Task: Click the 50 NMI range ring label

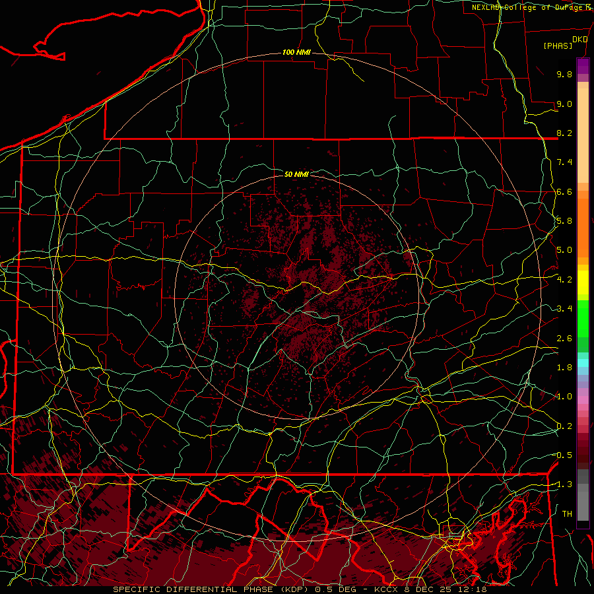Action: pyautogui.click(x=296, y=174)
